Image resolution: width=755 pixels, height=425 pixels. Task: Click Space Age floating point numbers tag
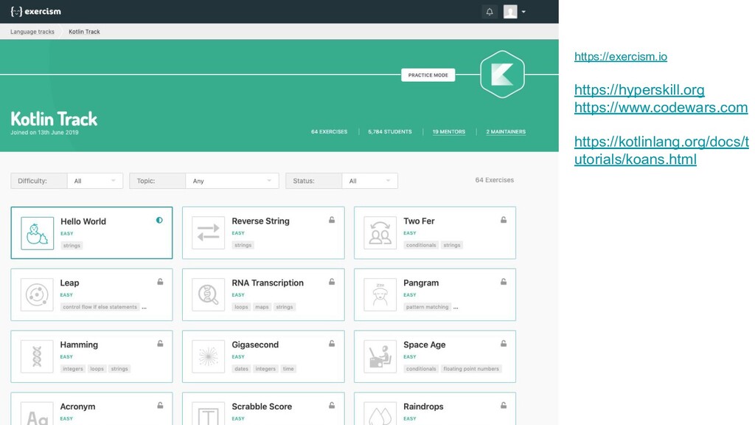pyautogui.click(x=471, y=369)
